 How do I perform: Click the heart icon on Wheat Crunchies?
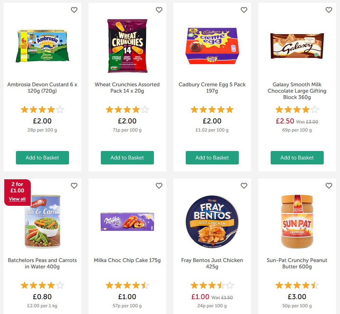[x=159, y=10]
